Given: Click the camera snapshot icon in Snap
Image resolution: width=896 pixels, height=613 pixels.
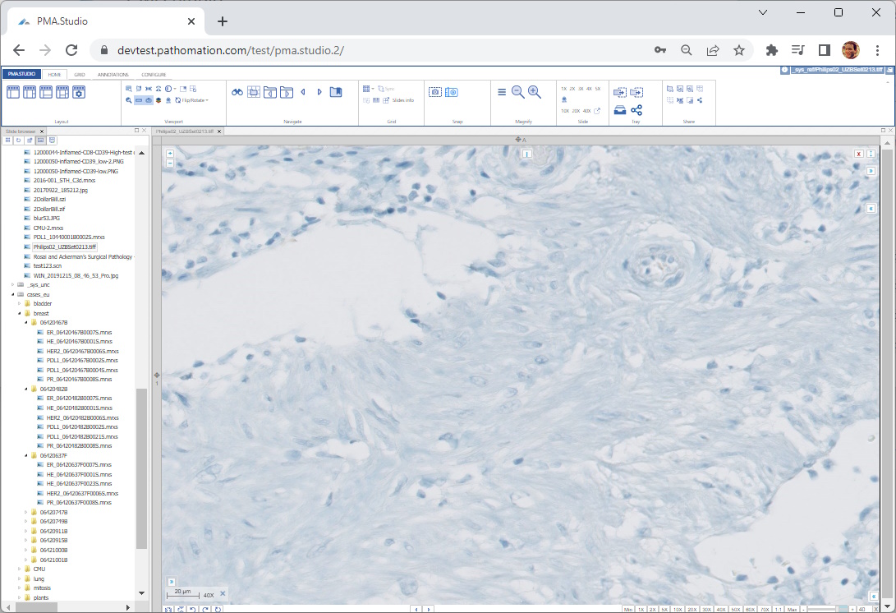Looking at the screenshot, I should [x=435, y=92].
